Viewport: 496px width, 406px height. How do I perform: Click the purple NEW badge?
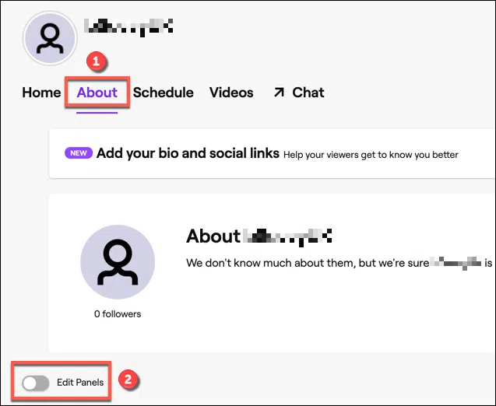click(79, 153)
